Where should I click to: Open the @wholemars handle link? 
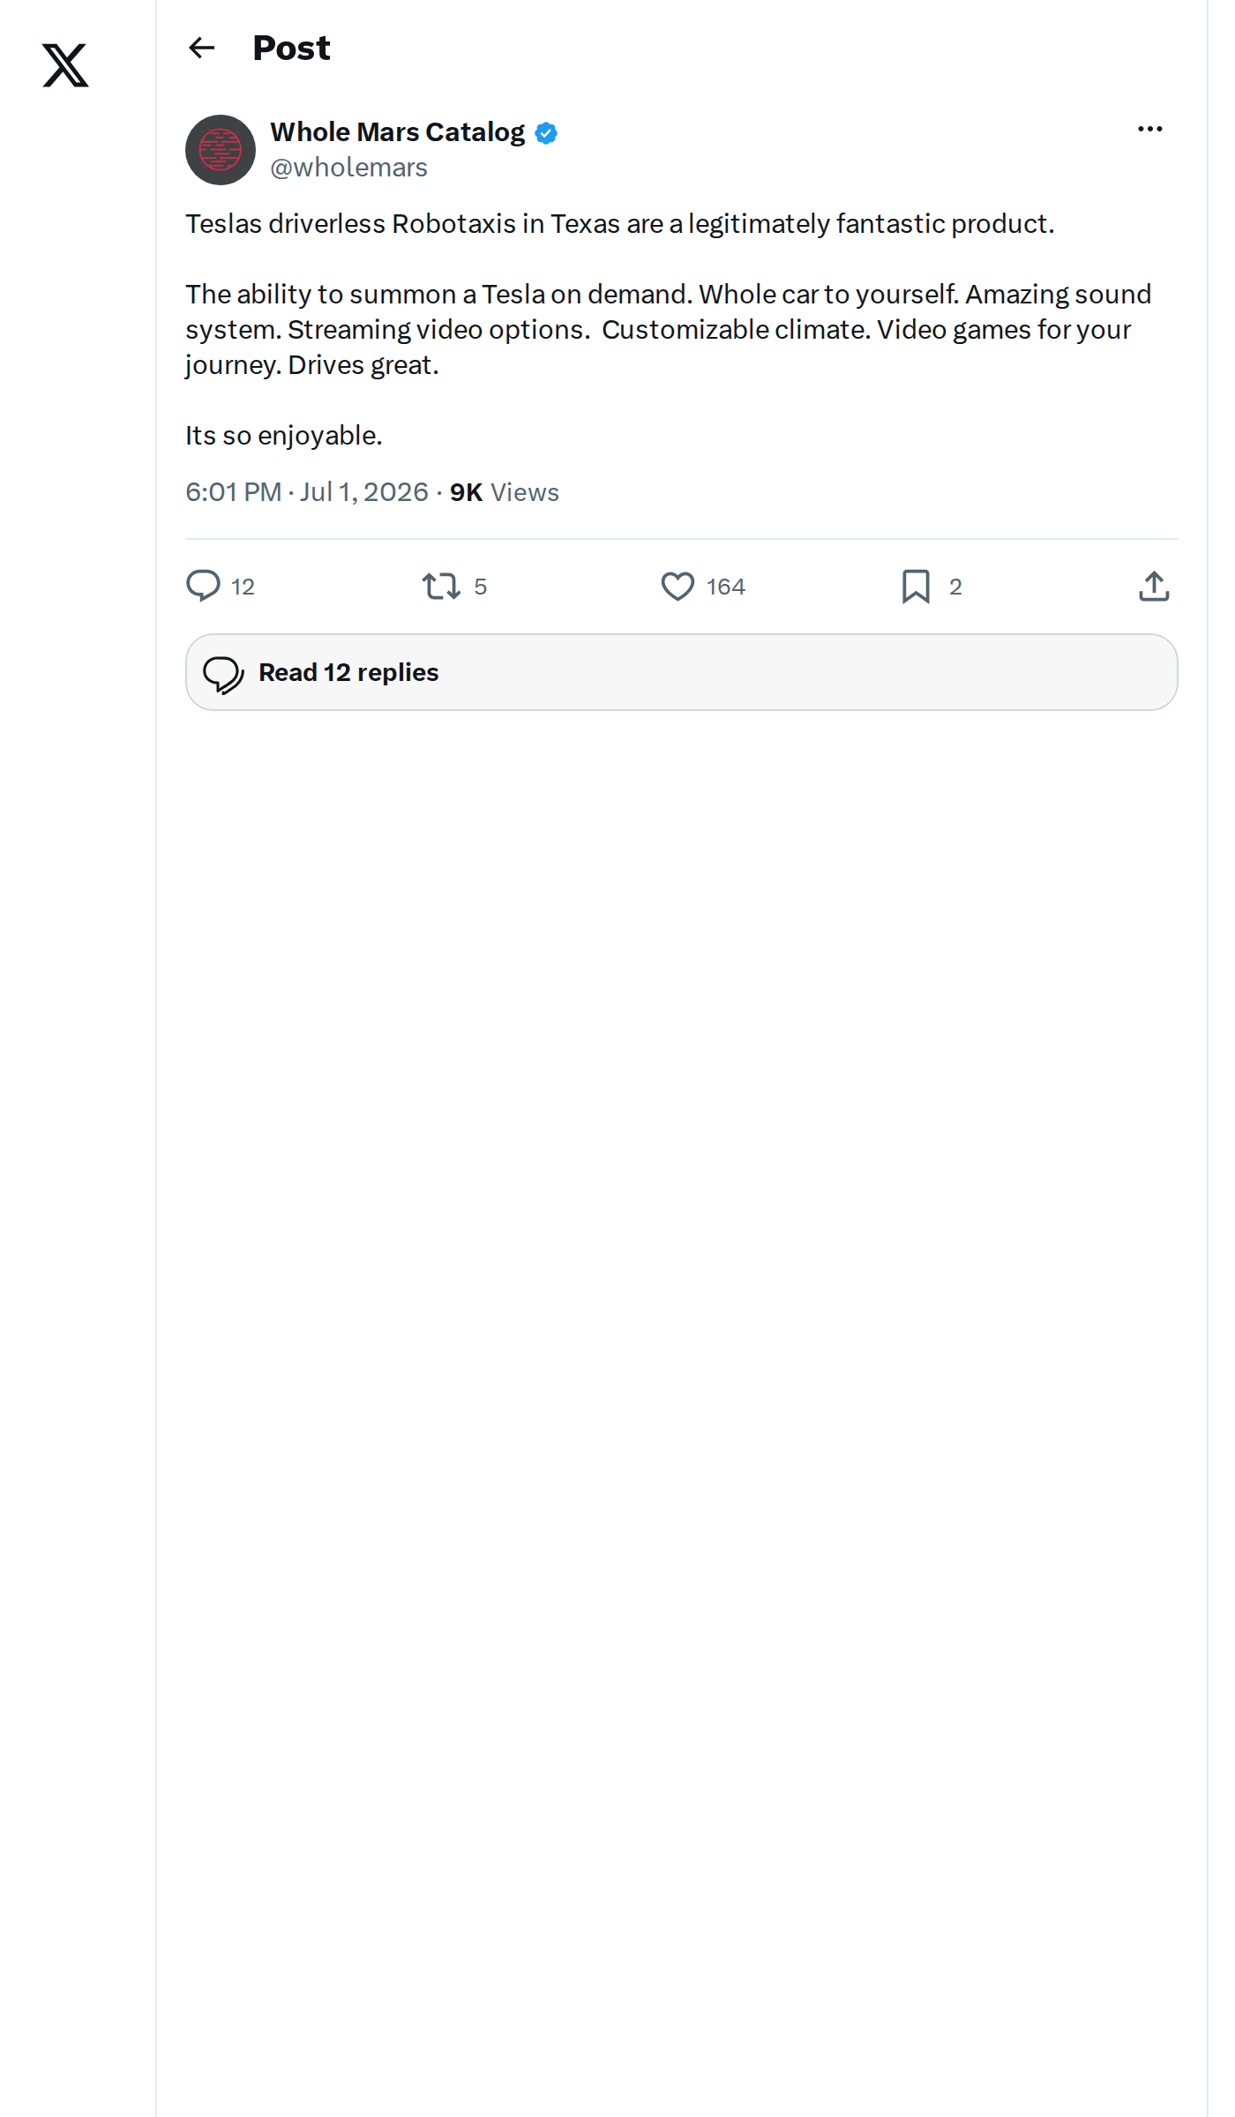point(348,168)
